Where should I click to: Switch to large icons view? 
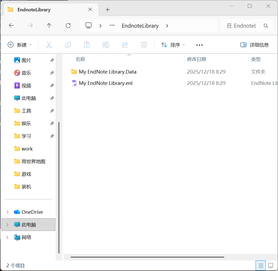(x=271, y=265)
